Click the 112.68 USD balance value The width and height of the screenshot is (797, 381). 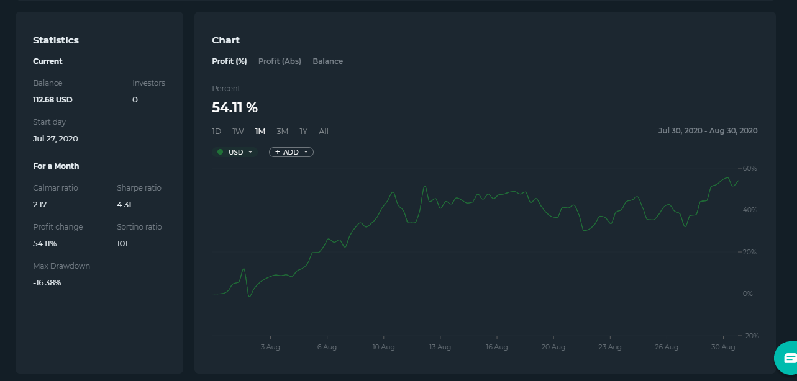coord(53,100)
